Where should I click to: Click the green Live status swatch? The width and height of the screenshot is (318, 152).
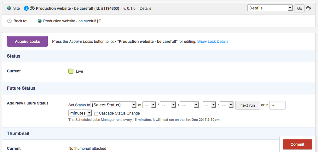71,71
